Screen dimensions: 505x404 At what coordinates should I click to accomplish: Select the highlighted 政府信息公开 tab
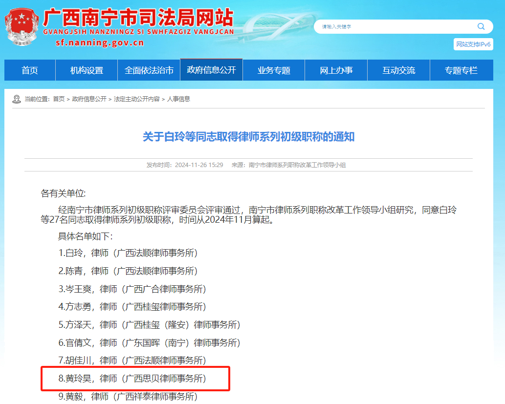(211, 70)
